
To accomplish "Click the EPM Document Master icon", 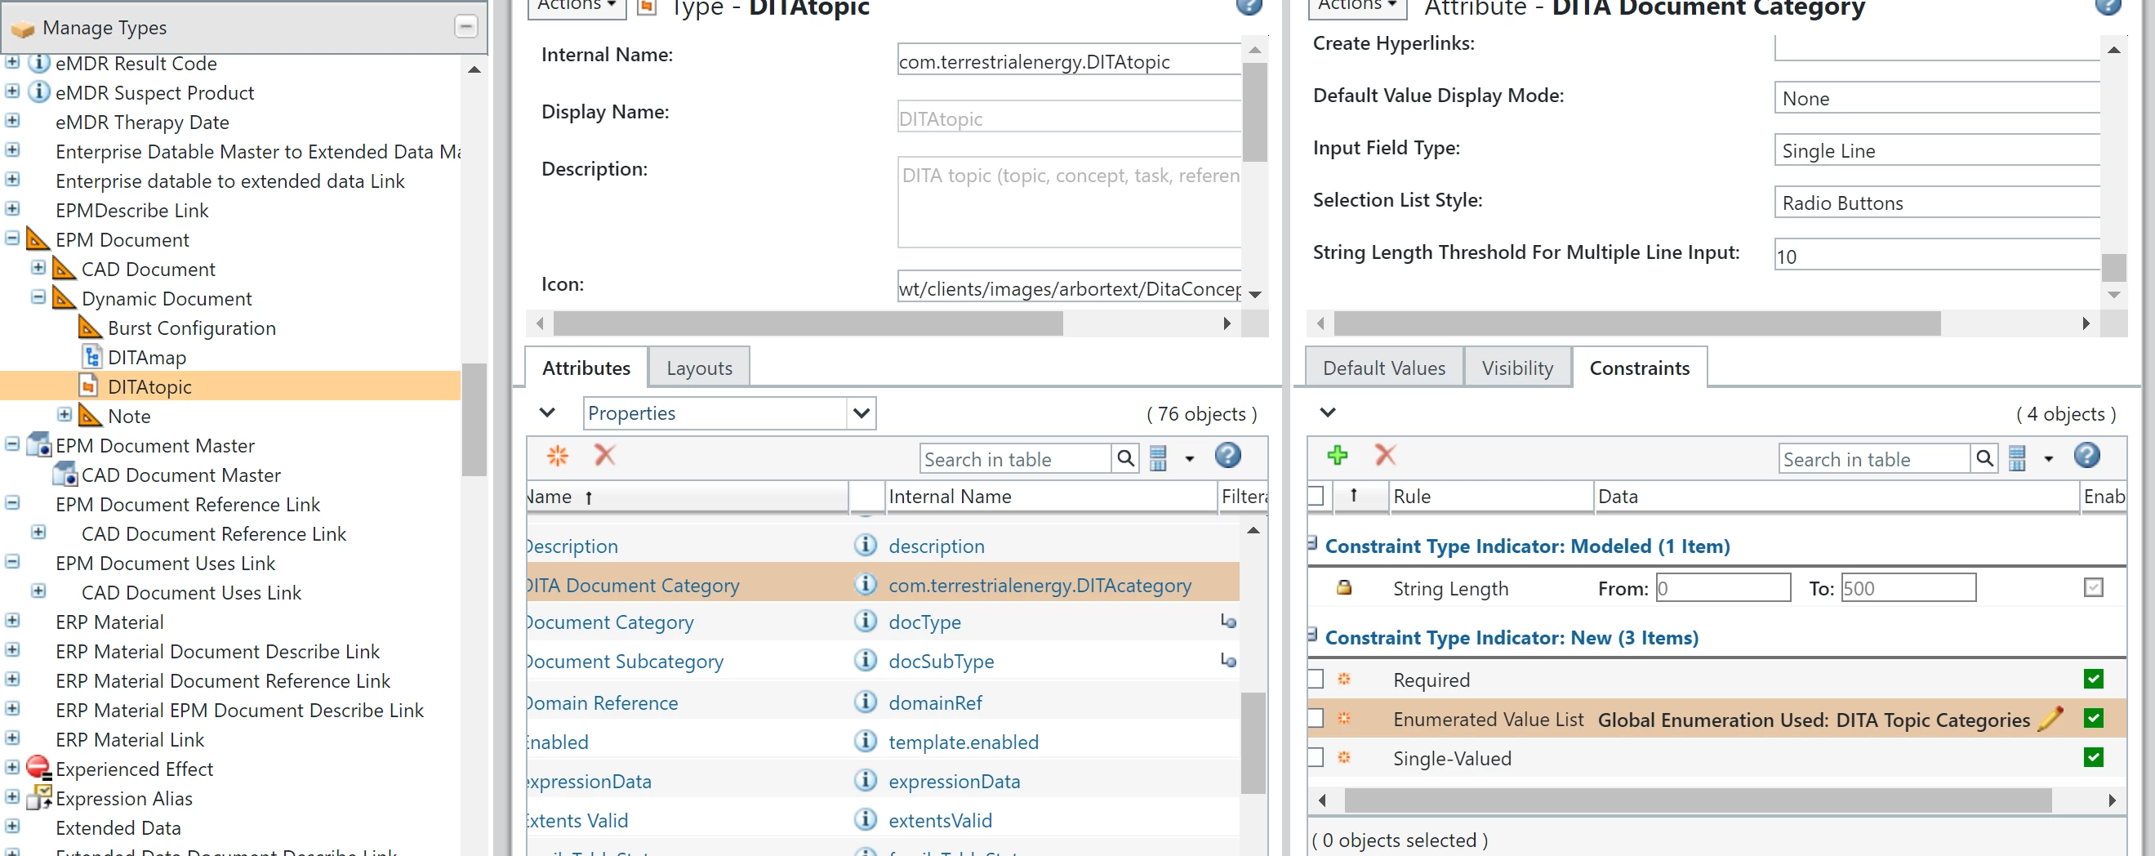I will coord(38,444).
